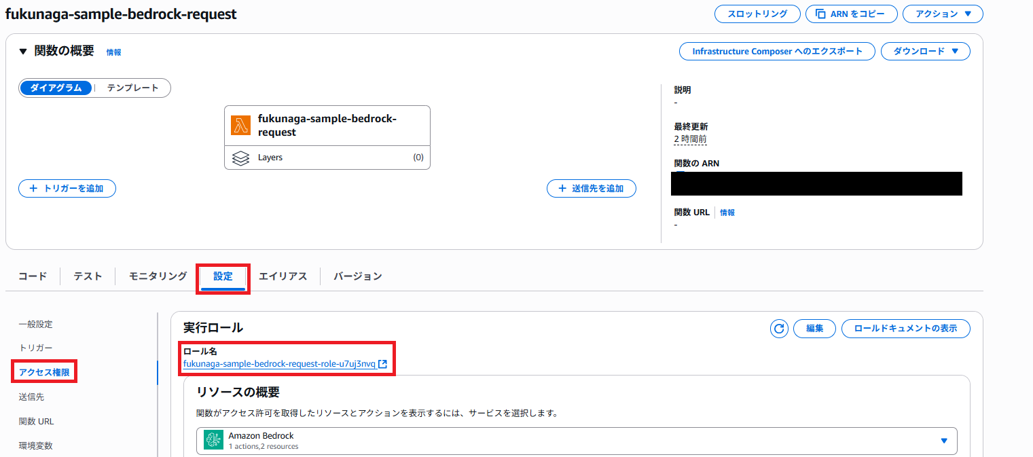Open the コード tab
The width and height of the screenshot is (1033, 457).
[x=33, y=276]
